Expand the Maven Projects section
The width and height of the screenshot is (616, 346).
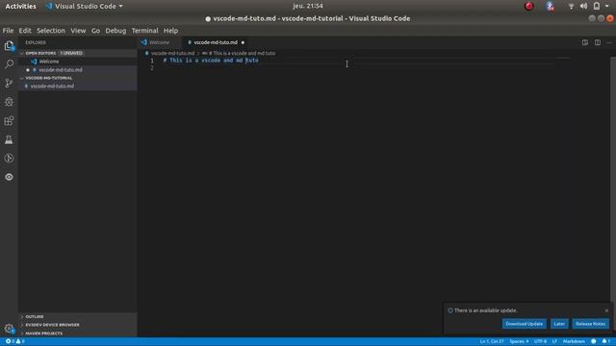(43, 334)
